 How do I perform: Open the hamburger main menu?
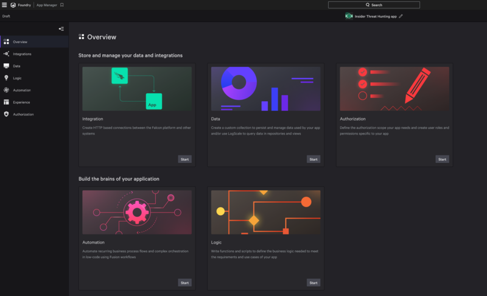4,5
